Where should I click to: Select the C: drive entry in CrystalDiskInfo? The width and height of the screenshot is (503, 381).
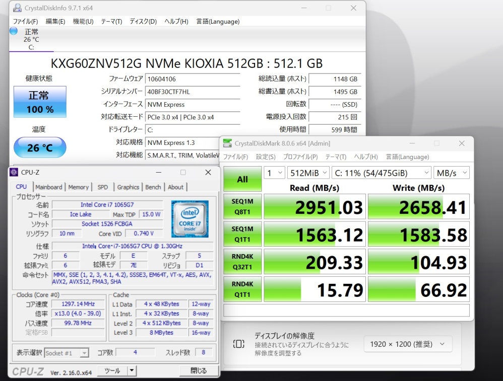[x=31, y=39]
